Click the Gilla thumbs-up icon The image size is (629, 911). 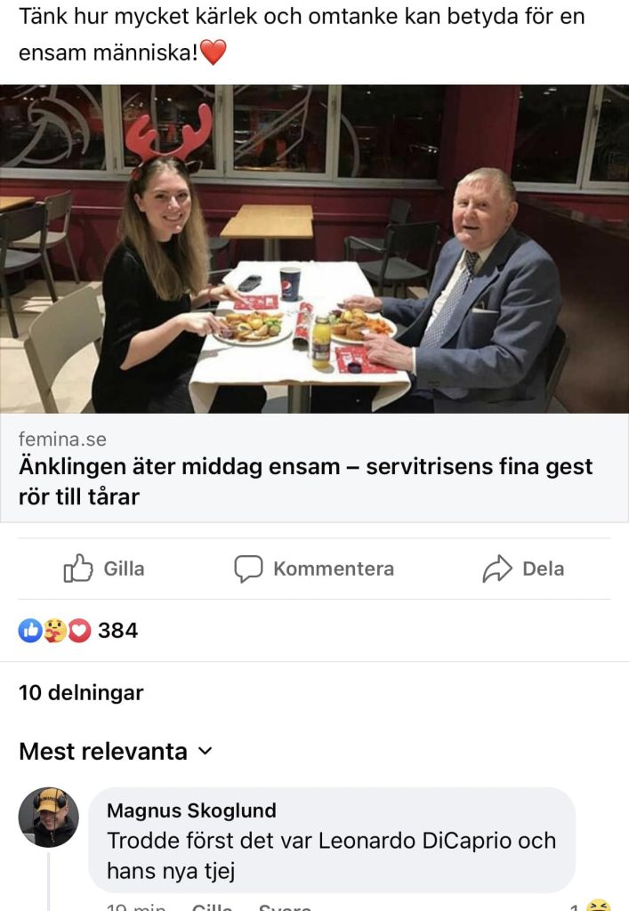(x=77, y=568)
